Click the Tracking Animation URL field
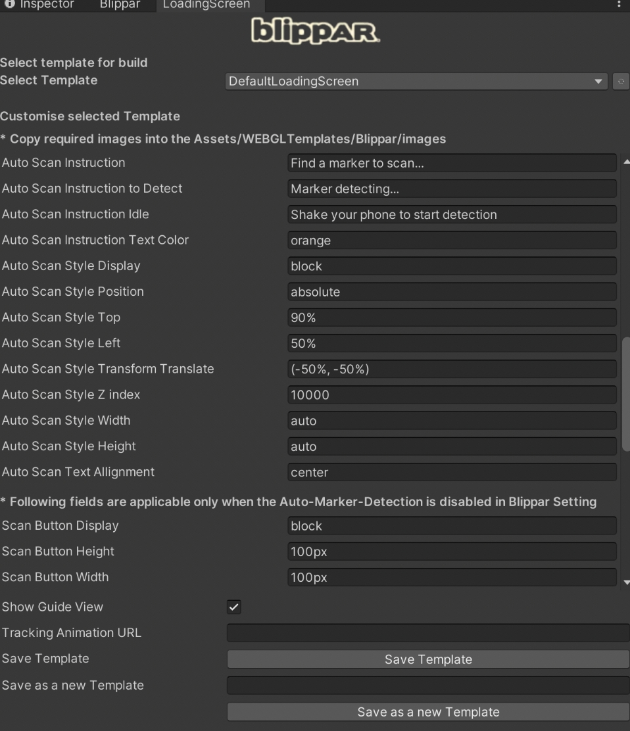 pyautogui.click(x=427, y=633)
